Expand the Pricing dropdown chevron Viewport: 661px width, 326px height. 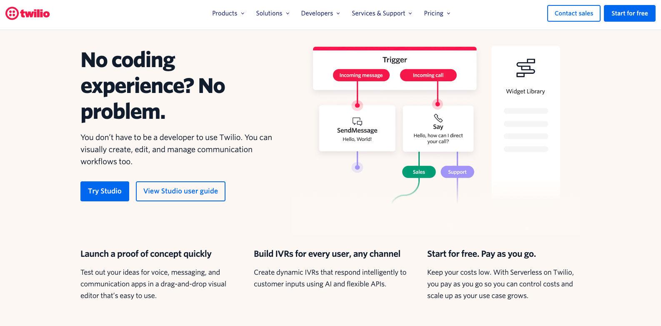coord(448,13)
